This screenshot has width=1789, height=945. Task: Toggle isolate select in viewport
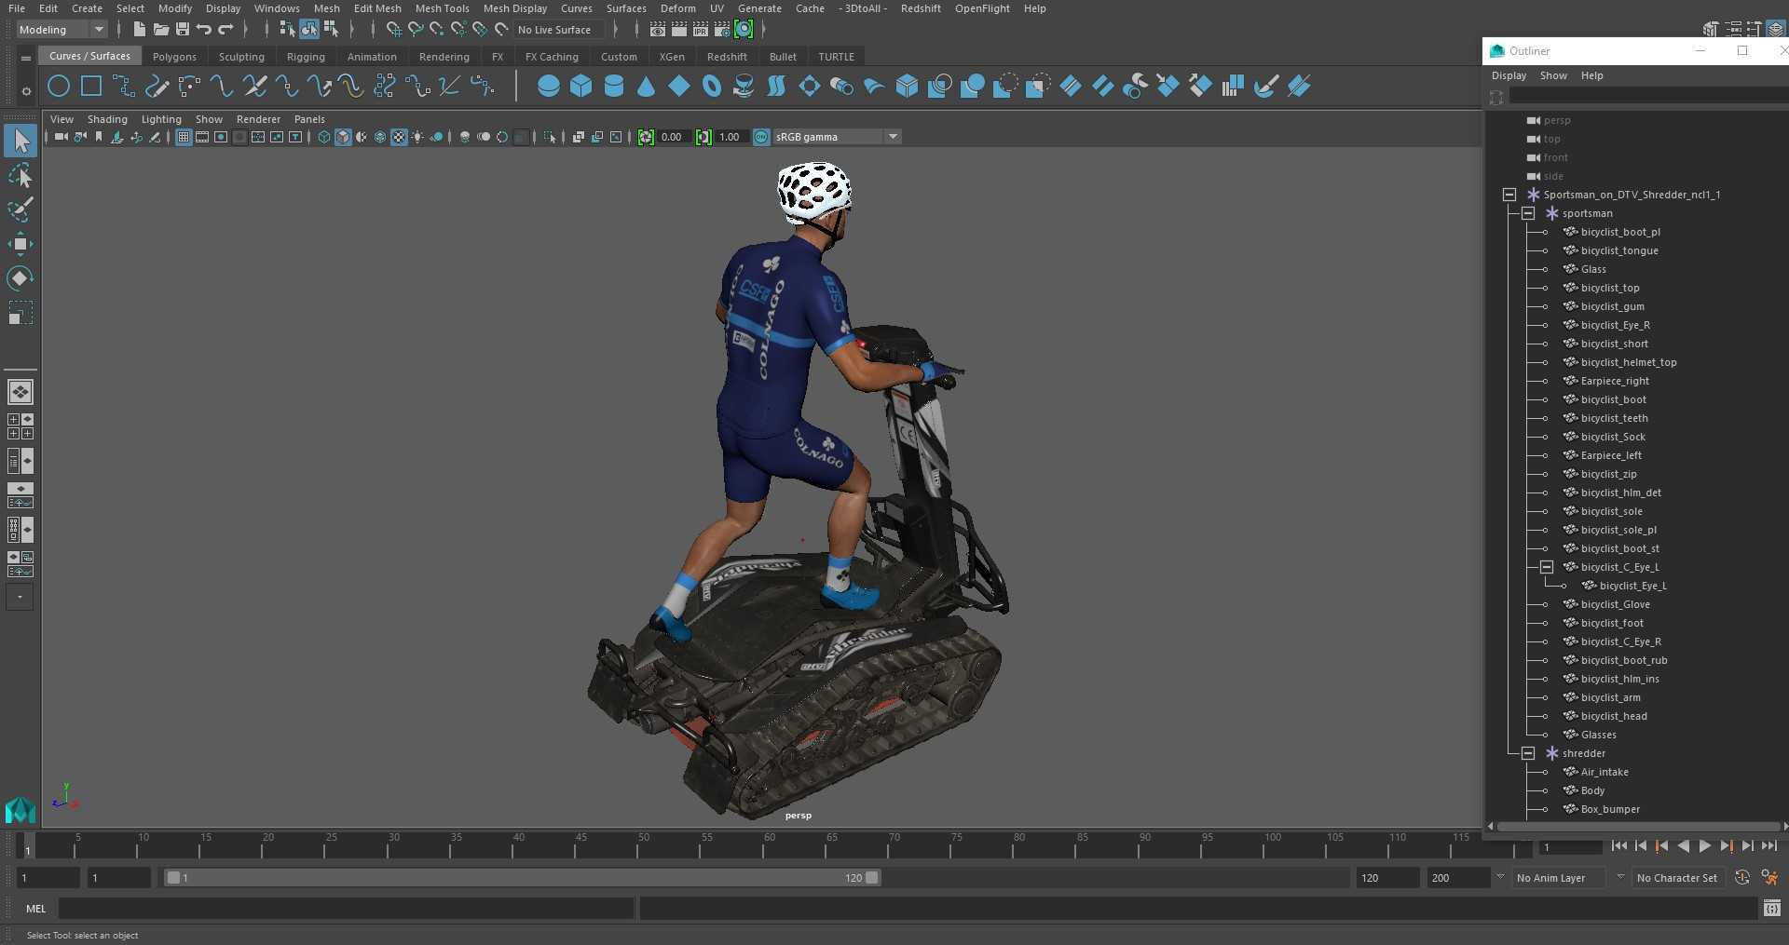click(550, 137)
